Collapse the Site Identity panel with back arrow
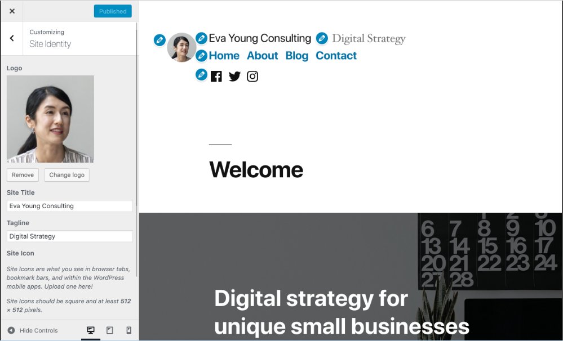The height and width of the screenshot is (341, 563). tap(11, 38)
